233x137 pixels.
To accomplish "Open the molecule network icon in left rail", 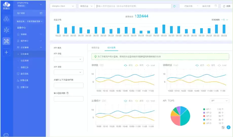I will click(x=6, y=30).
